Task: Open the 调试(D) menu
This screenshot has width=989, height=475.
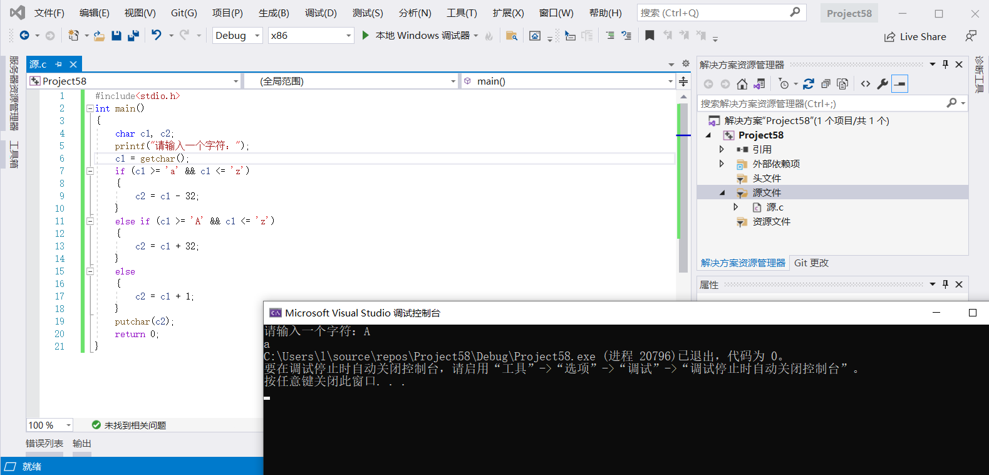Action: coord(321,13)
